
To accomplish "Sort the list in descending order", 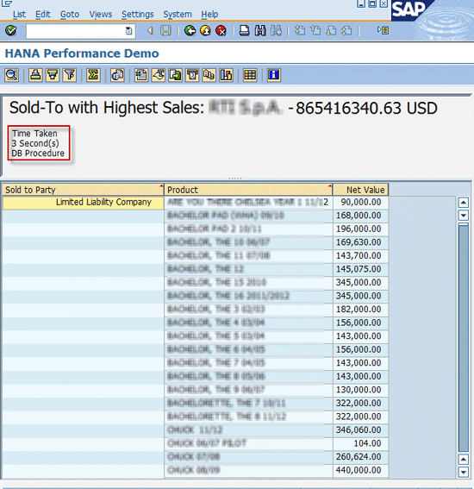I will (x=53, y=75).
